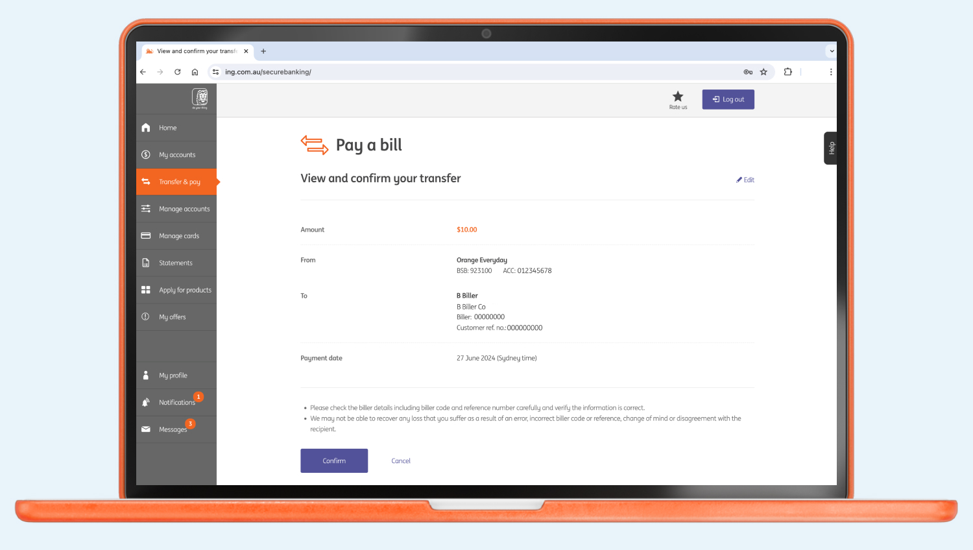Open the browser address bar dropdown chevron
The width and height of the screenshot is (973, 550).
(831, 51)
